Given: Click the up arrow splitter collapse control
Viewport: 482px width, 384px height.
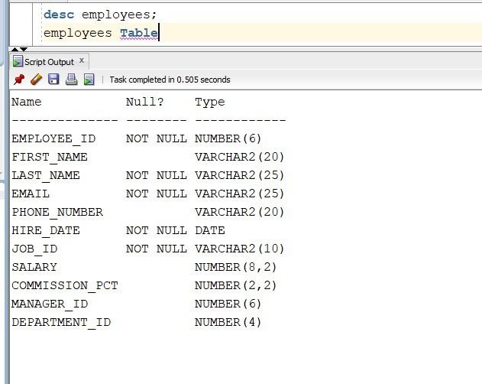Looking at the screenshot, I should tap(15, 49).
